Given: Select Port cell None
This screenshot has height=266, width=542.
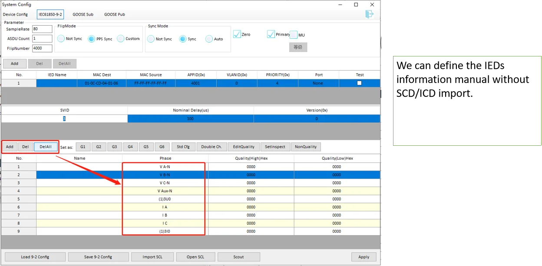Looking at the screenshot, I should tap(319, 83).
